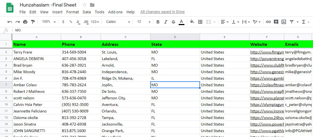Select the Ozioma okolie name cell
The width and height of the screenshot is (313, 137).
pyautogui.click(x=37, y=118)
